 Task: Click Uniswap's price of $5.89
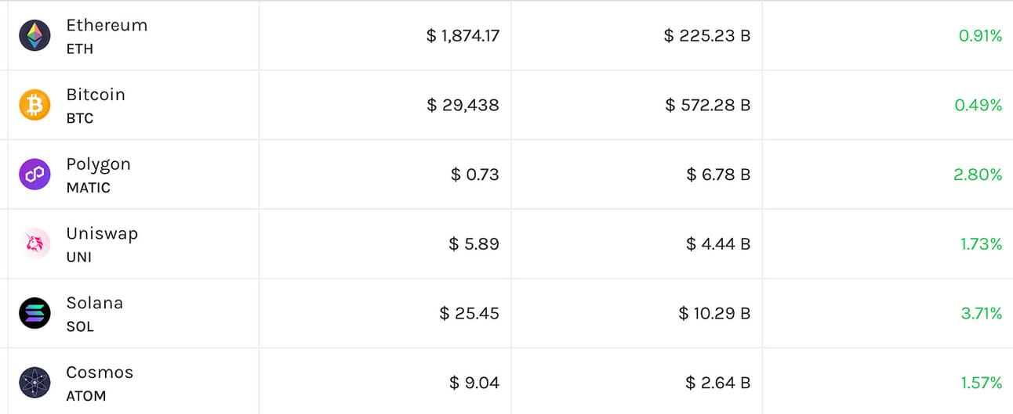coord(474,244)
